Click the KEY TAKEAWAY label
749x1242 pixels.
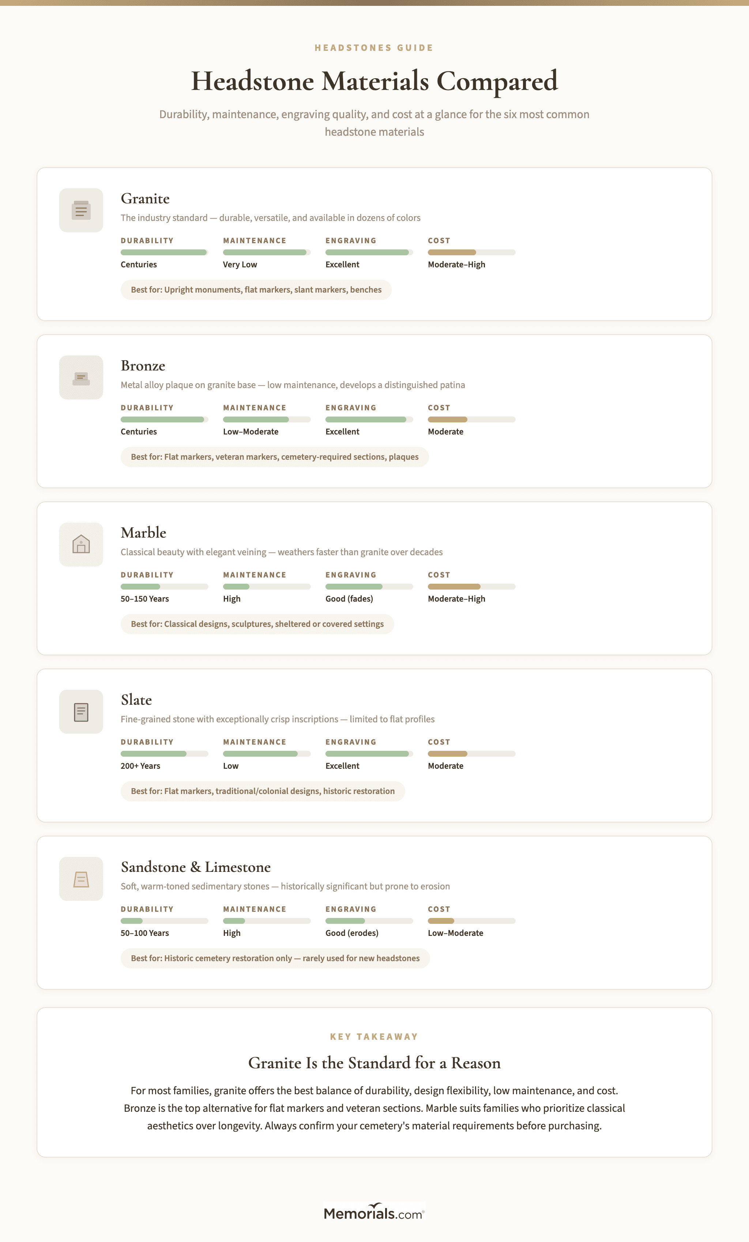click(374, 1036)
